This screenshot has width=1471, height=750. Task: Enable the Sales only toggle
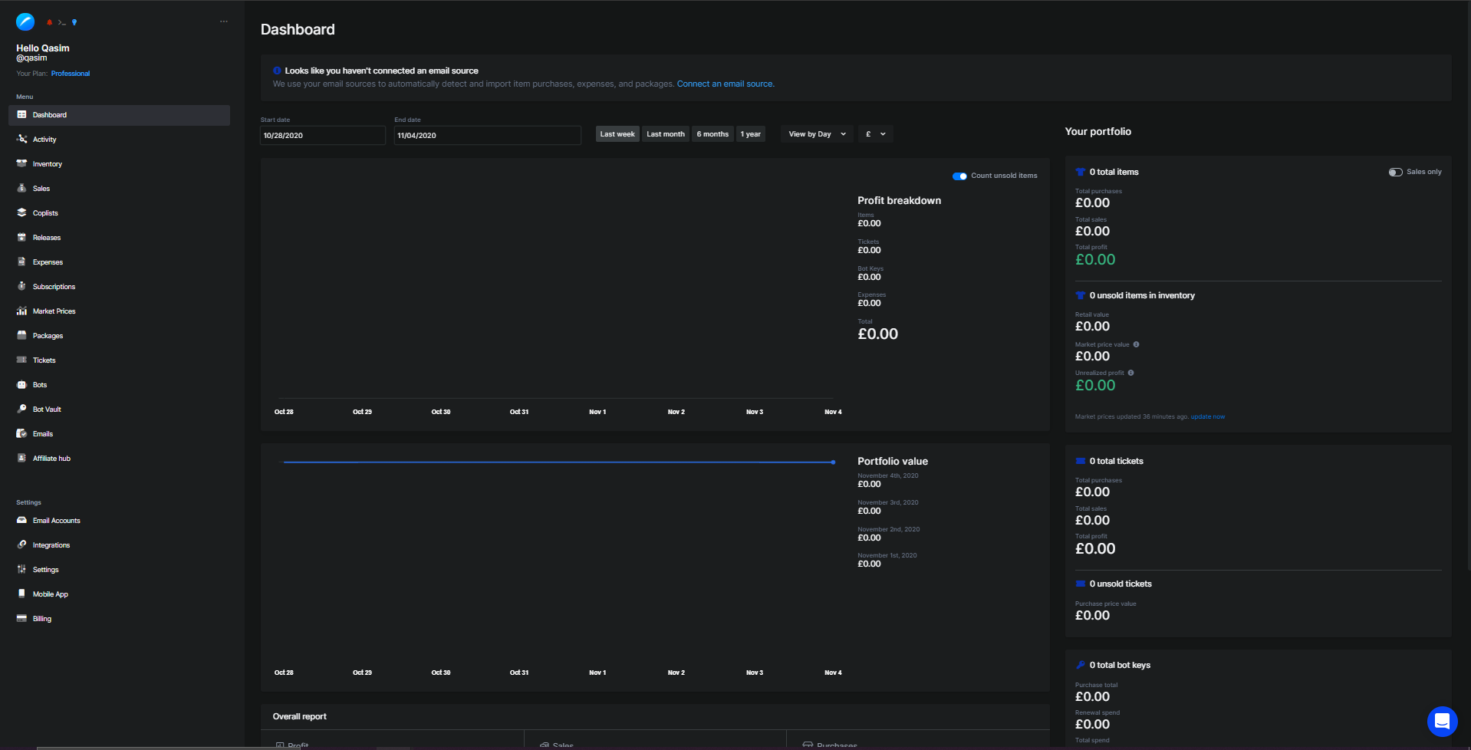pyautogui.click(x=1395, y=173)
